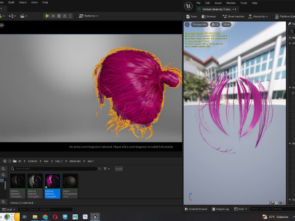Click the Stop simulation square button

pos(59,16)
